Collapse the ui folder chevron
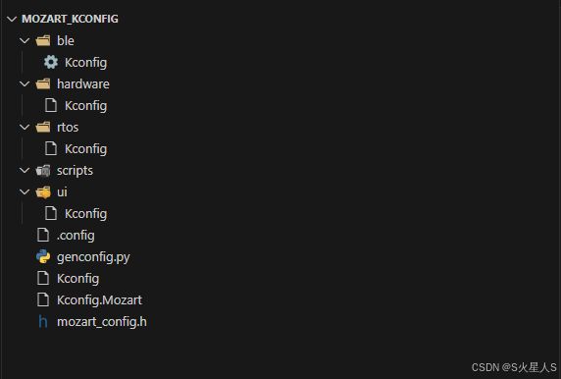This screenshot has width=561, height=379. coord(25,192)
